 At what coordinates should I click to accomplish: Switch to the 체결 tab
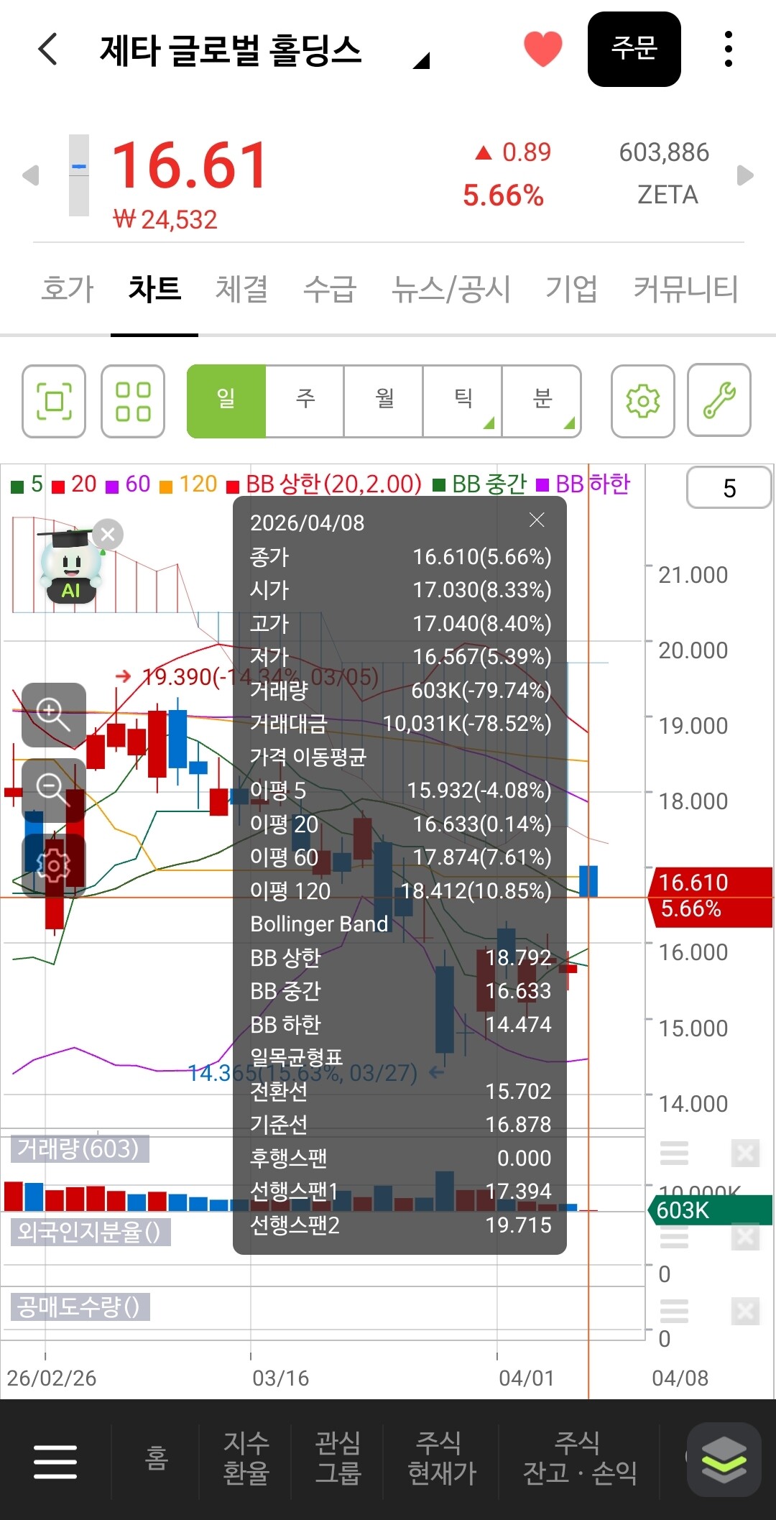241,289
